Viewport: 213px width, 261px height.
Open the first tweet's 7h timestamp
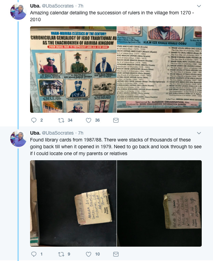[81, 6]
